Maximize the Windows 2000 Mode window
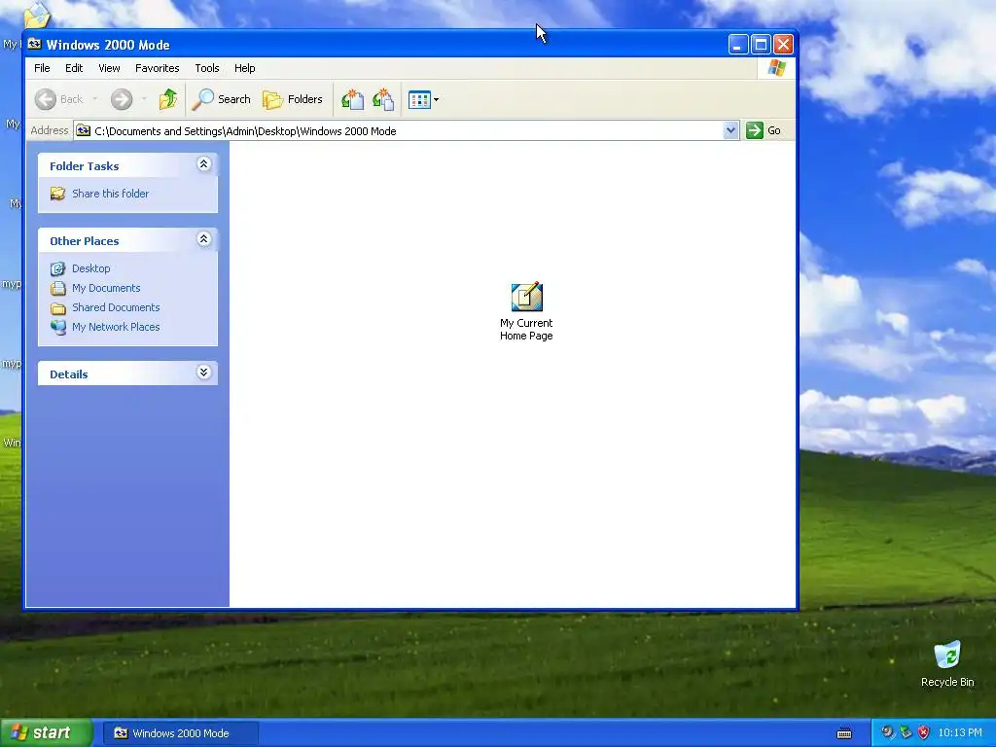996x747 pixels. point(761,45)
